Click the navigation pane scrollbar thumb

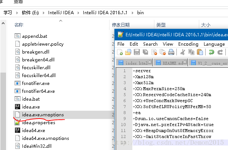point(3,111)
